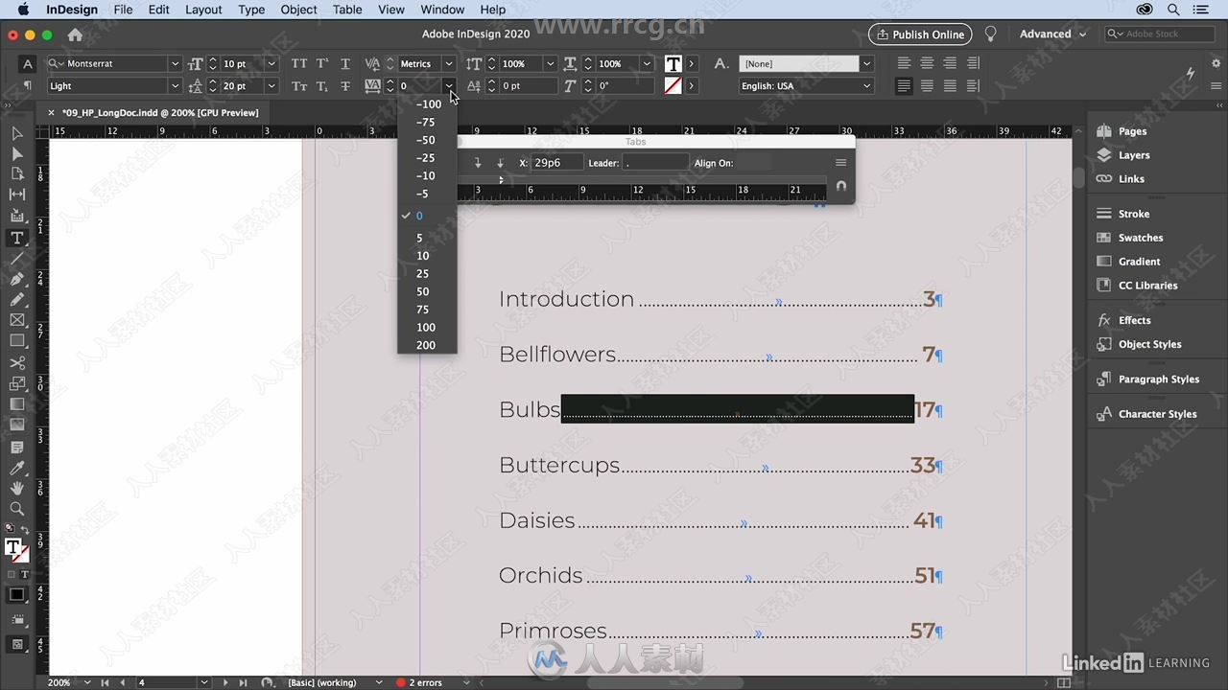The width and height of the screenshot is (1228, 690).
Task: Open the 10 pt font size dropdown
Action: point(272,64)
